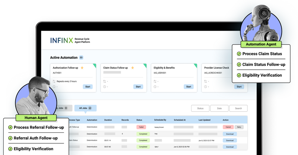This screenshot has width=298, height=155.
Task: Start the Provider License Check automation
Action: coord(239,87)
